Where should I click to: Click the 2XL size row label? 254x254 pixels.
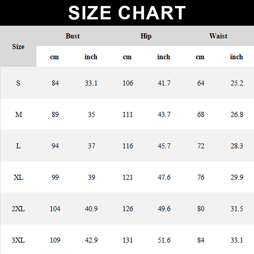tap(18, 209)
